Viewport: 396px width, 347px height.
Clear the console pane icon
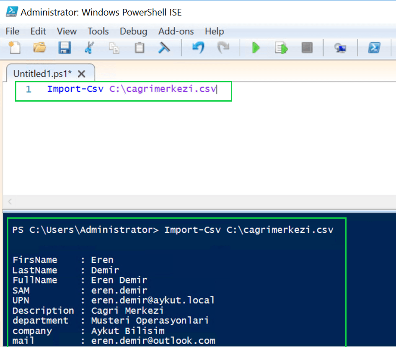[x=164, y=48]
